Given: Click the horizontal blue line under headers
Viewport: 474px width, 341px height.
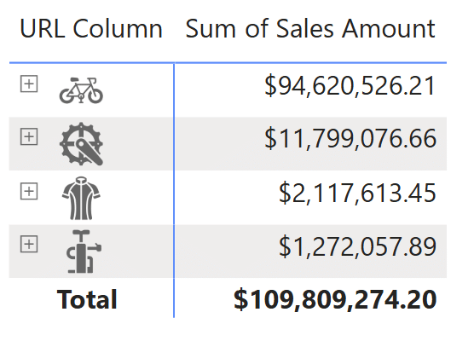Looking at the screenshot, I should click(228, 62).
